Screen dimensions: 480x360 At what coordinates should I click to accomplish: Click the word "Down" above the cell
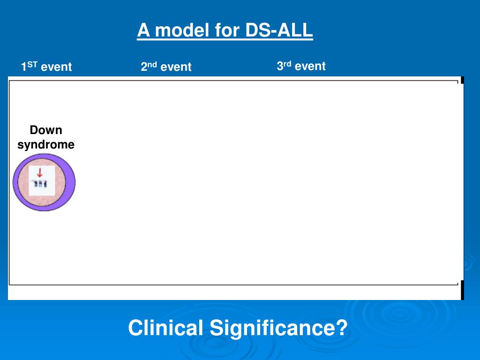pos(46,130)
